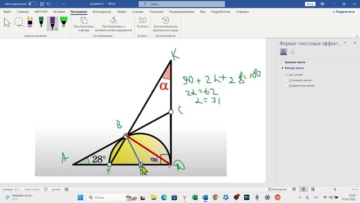The width and height of the screenshot is (360, 203).
Task: Click the title bar search field
Action: tap(182, 4)
